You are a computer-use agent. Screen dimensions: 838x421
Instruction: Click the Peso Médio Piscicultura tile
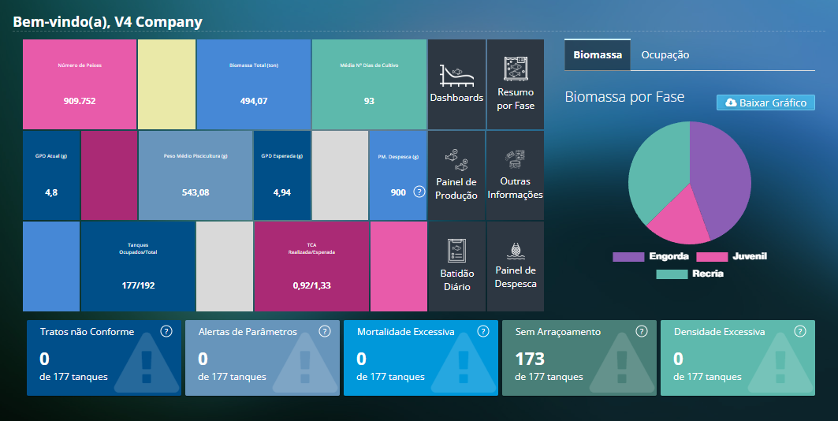196,175
